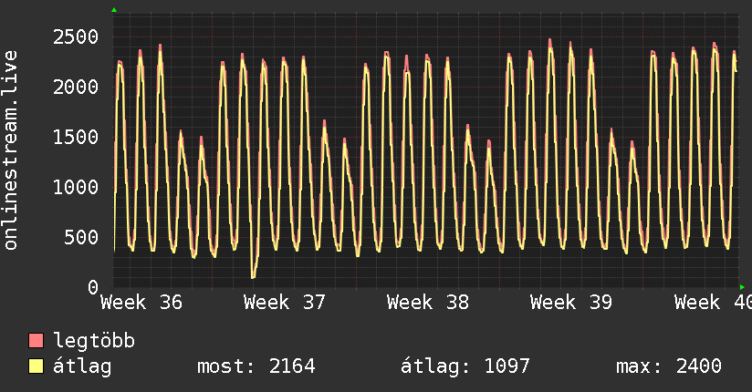Click the Week 38 axis label

click(428, 303)
